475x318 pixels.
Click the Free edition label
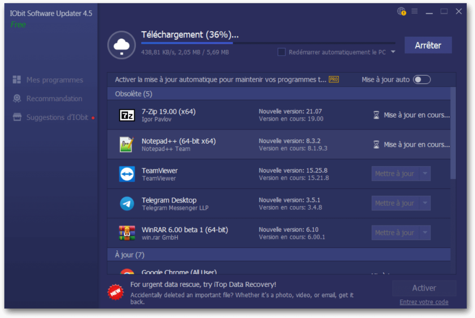(x=18, y=25)
